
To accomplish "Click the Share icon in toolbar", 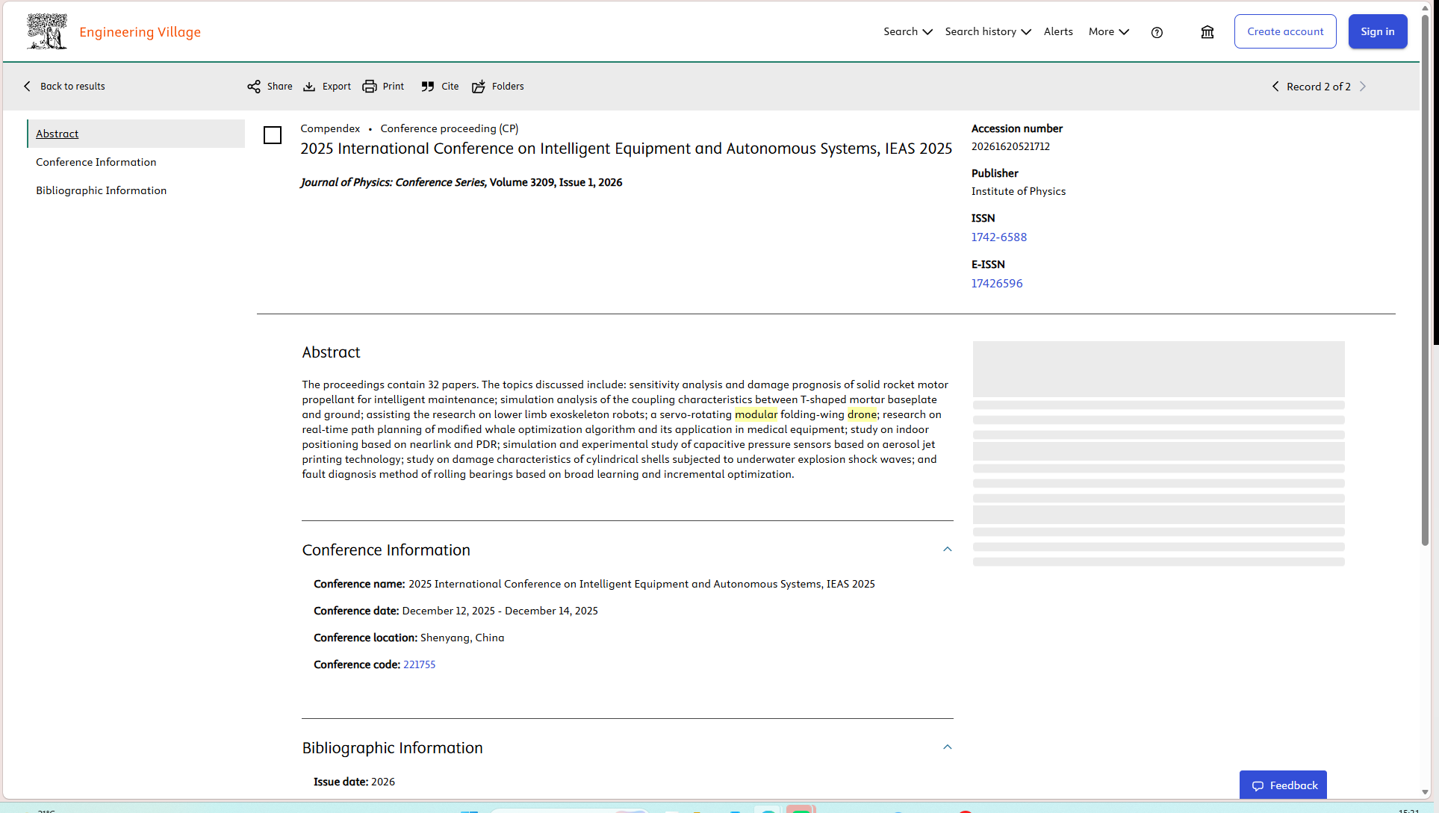I will (254, 87).
